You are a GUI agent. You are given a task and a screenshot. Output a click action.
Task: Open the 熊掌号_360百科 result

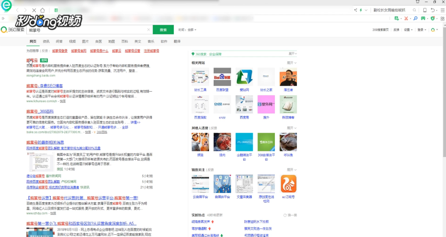click(x=40, y=111)
